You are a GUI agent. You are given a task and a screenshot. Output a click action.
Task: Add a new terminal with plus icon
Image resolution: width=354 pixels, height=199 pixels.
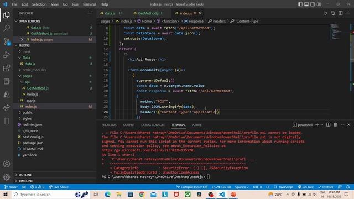(x=317, y=125)
